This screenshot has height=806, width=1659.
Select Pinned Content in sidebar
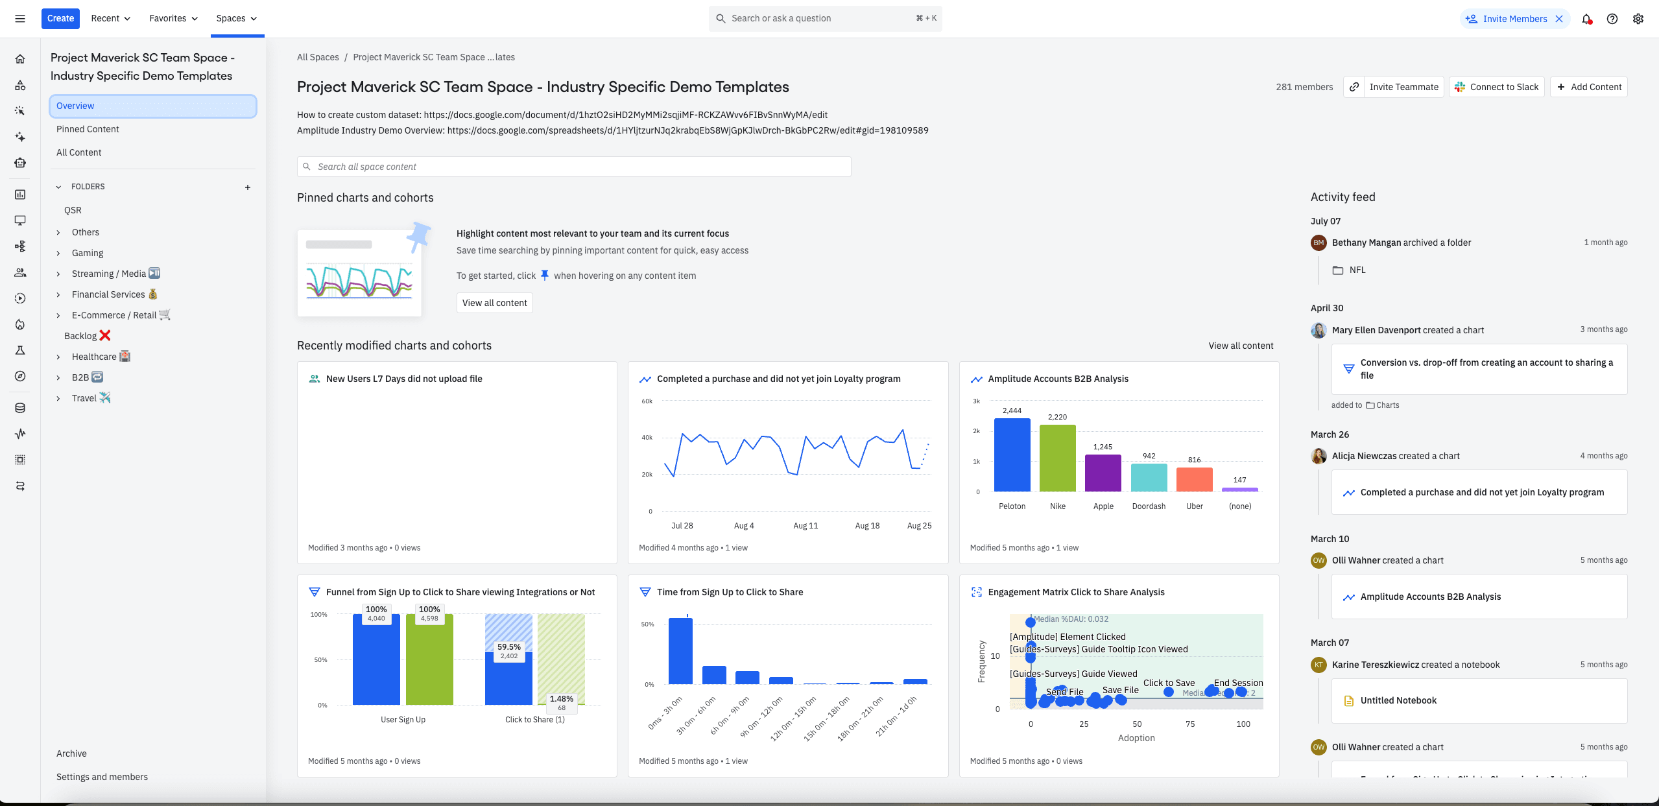(x=88, y=129)
